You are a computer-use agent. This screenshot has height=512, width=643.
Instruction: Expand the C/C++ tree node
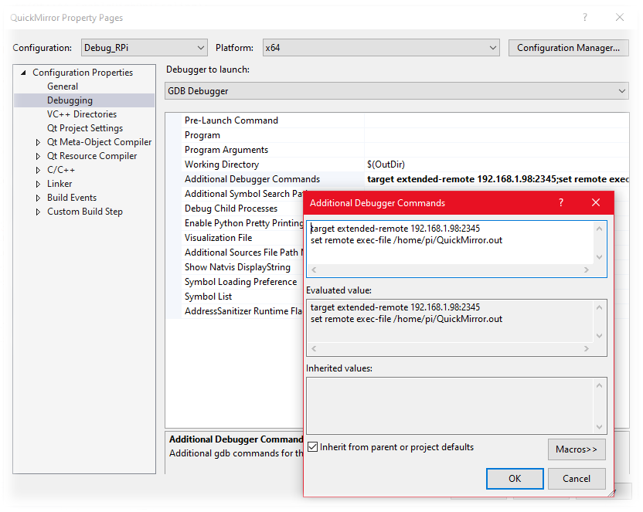pyautogui.click(x=39, y=170)
